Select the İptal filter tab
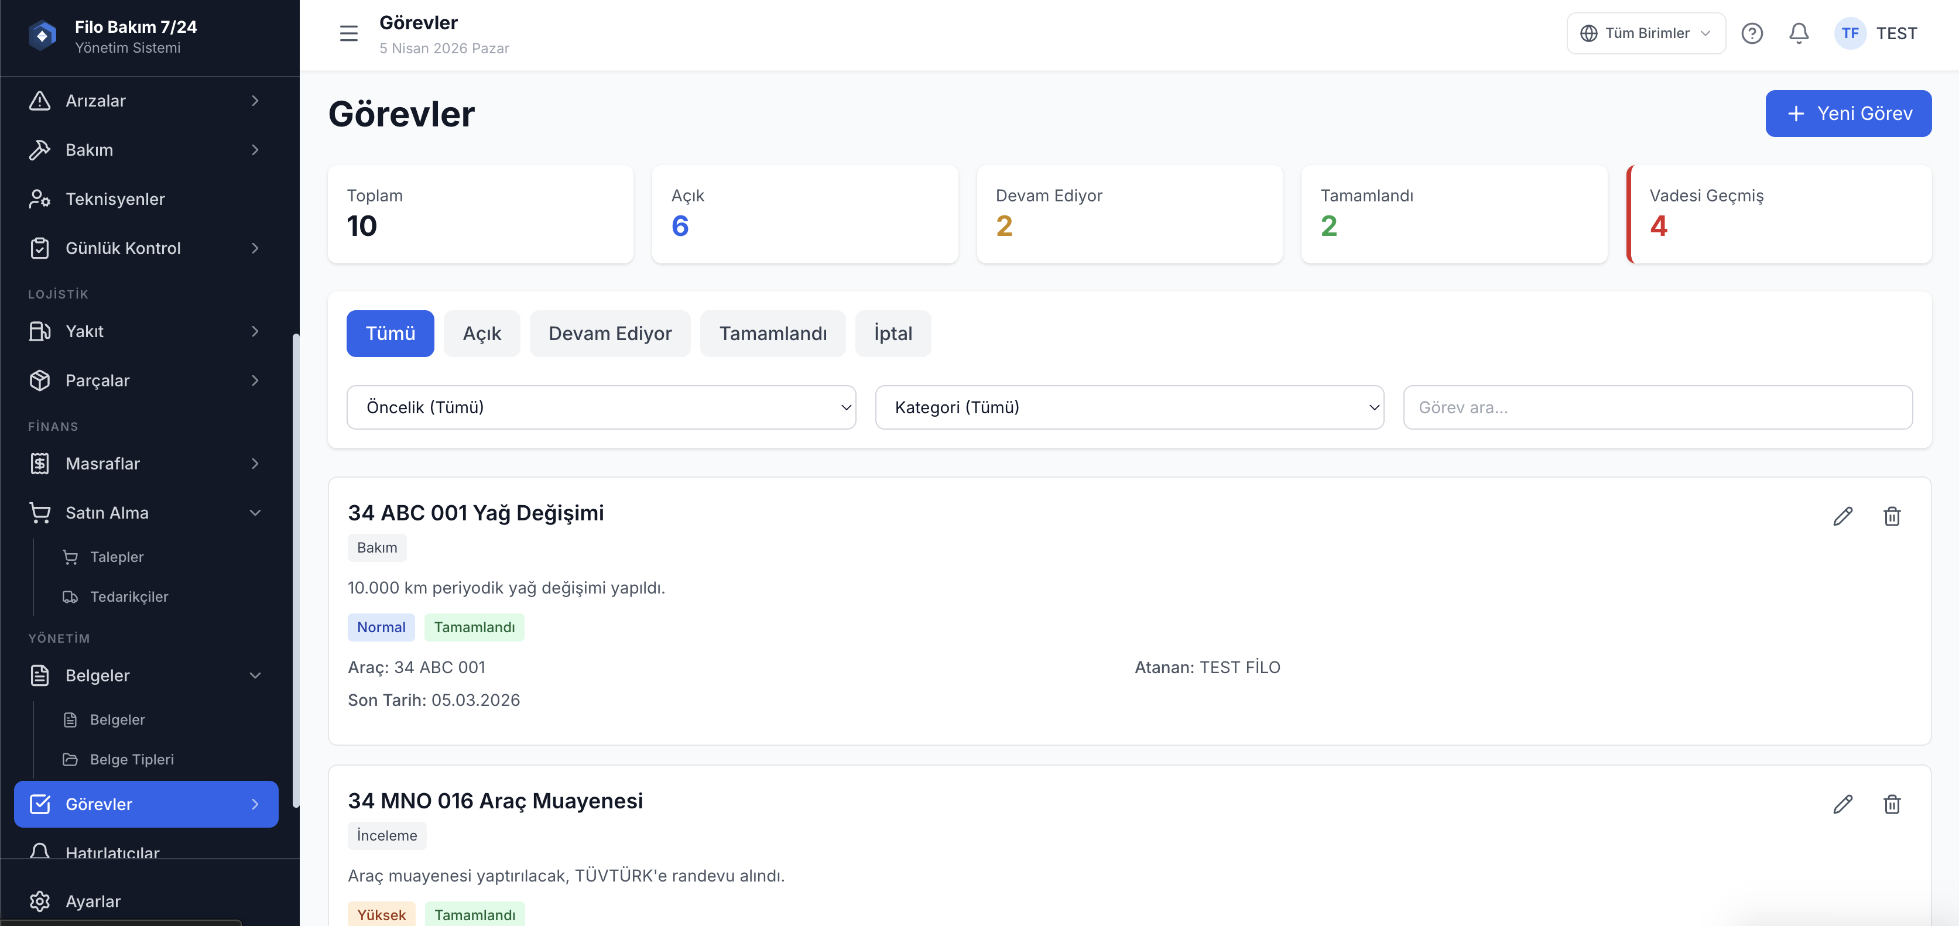 pos(893,334)
